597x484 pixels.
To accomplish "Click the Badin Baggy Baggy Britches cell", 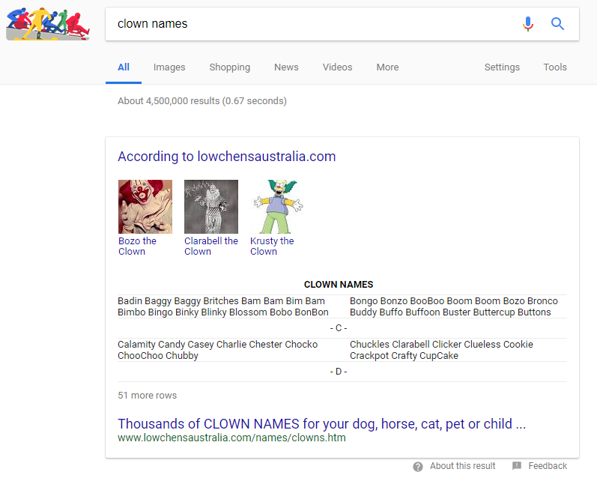I will click(x=223, y=306).
